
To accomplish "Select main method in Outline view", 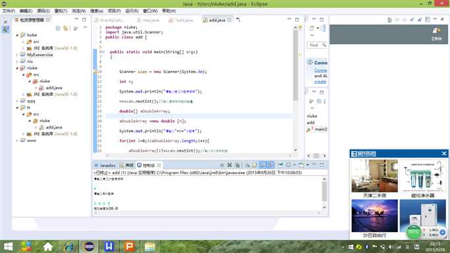I will (x=317, y=129).
